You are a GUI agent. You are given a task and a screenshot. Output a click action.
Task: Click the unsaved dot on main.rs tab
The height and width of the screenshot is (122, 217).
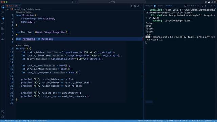(19, 6)
